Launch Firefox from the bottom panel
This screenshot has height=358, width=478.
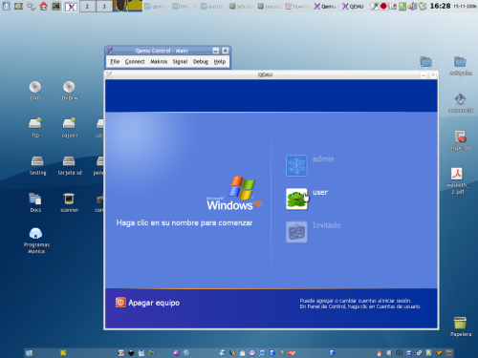(x=232, y=352)
